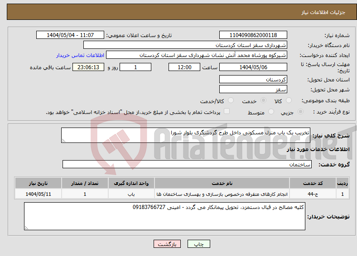Select the کالا radio button
Viewport: 357px width, 256px height.
289,100
